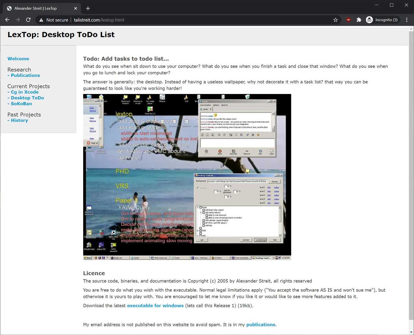This screenshot has width=414, height=335.
Task: Select the Alexander Streit | LexTop tab
Action: pos(42,8)
